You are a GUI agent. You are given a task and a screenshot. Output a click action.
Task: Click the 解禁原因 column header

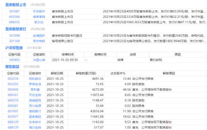click(x=169, y=73)
